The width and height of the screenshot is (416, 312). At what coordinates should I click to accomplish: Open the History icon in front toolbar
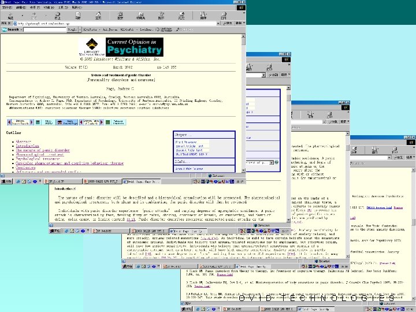pyautogui.click(x=181, y=15)
